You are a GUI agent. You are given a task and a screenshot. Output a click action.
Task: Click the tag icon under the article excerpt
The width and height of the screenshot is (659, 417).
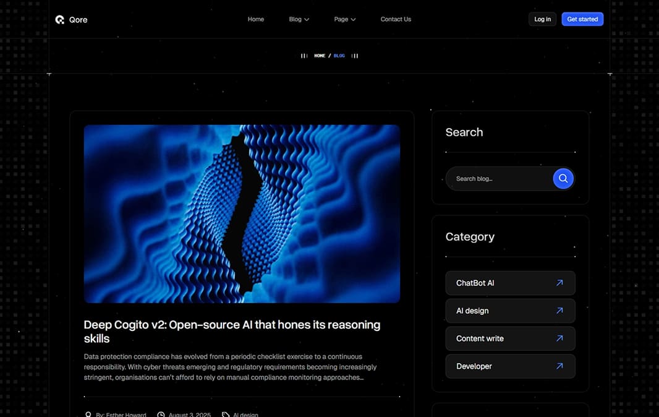point(226,415)
